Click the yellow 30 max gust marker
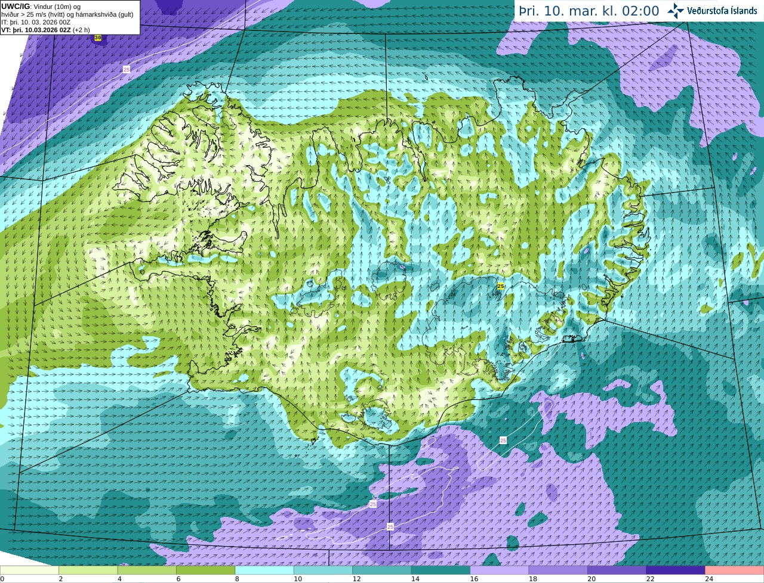This screenshot has height=583, width=764. [x=98, y=38]
